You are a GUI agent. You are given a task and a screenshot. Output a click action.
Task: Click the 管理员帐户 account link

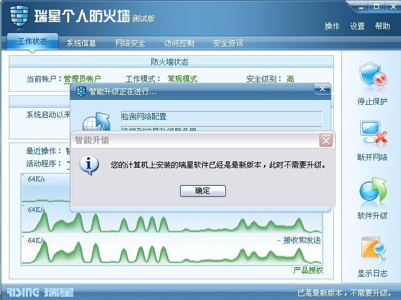click(82, 79)
